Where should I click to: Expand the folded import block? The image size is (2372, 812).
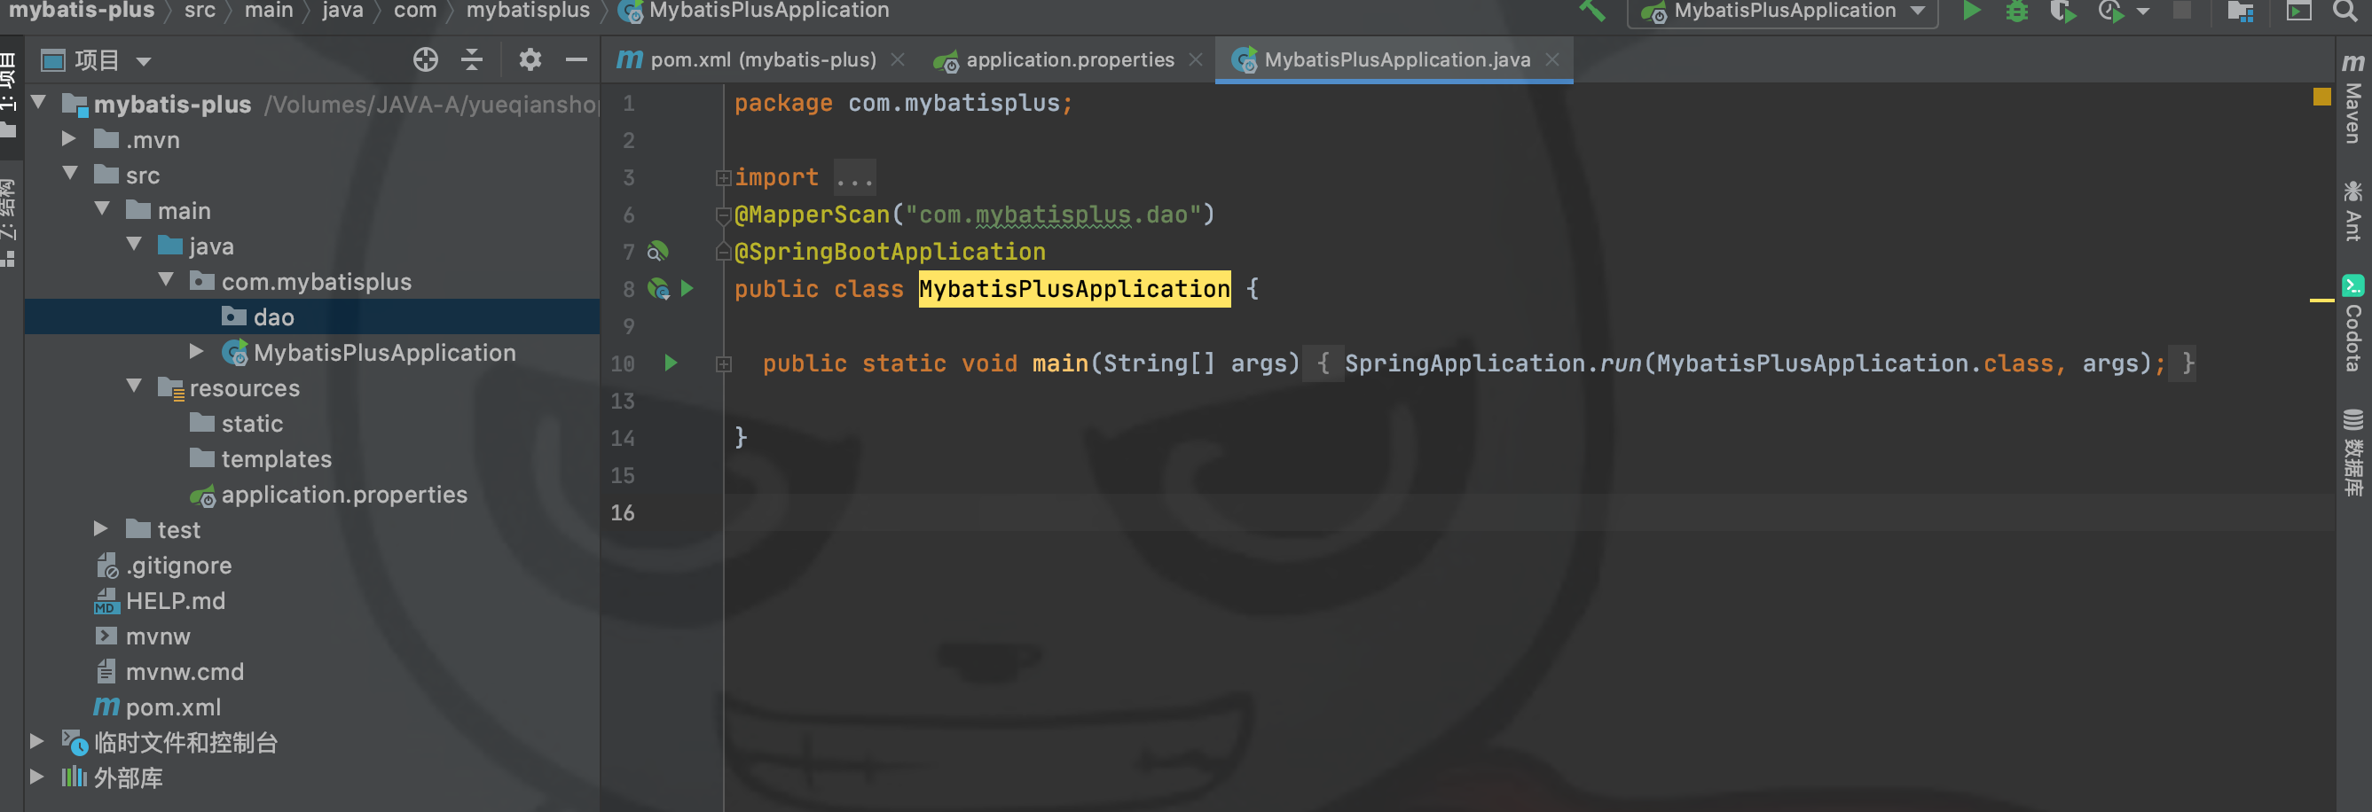click(724, 177)
